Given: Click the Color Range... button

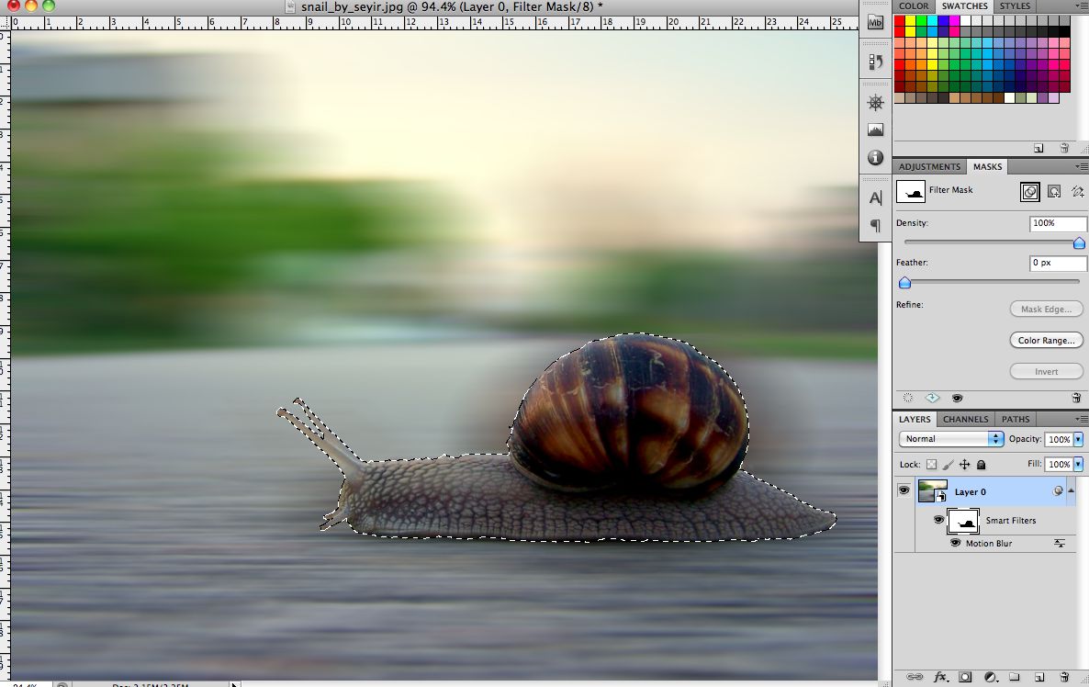Looking at the screenshot, I should pos(1046,340).
